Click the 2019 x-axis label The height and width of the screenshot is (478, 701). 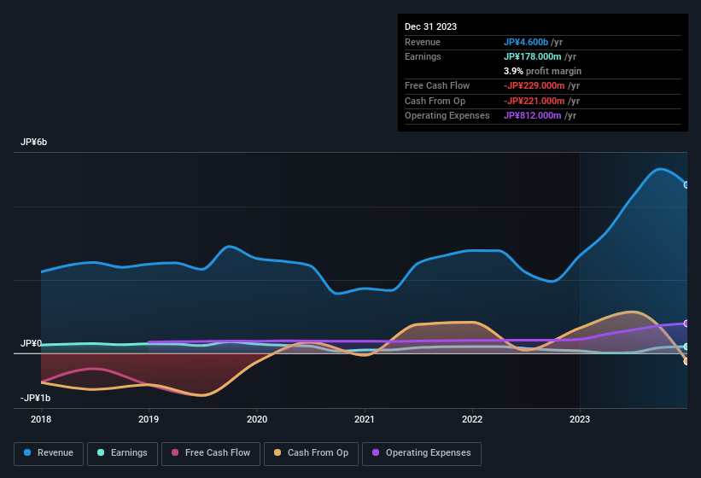(149, 419)
